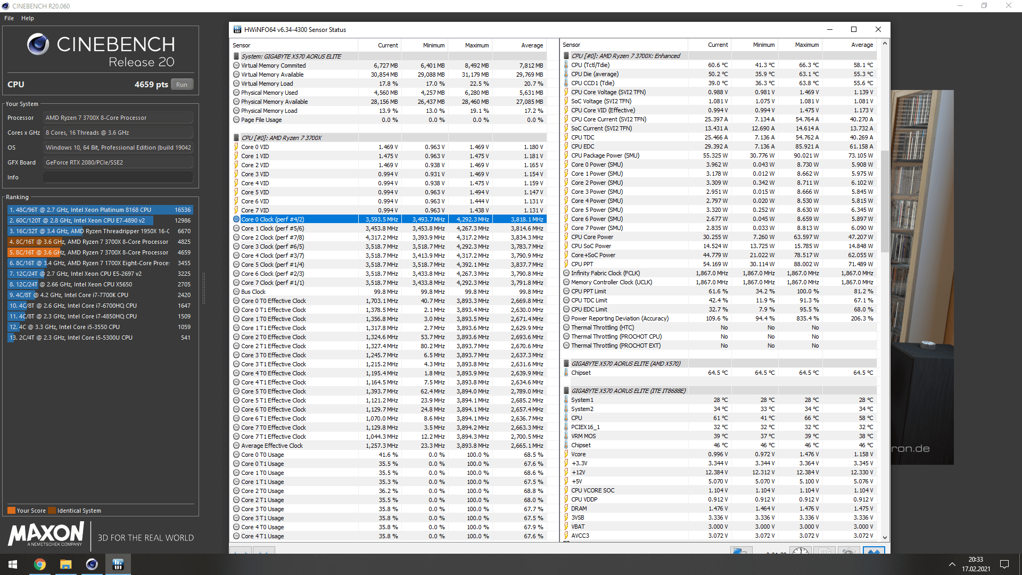Viewport: 1022px width, 575px height.
Task: Click the Processor field showing AMD Ryzen 7 3700X
Action: coord(118,118)
